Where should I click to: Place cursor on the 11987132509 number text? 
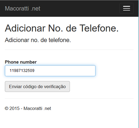tap(22, 71)
